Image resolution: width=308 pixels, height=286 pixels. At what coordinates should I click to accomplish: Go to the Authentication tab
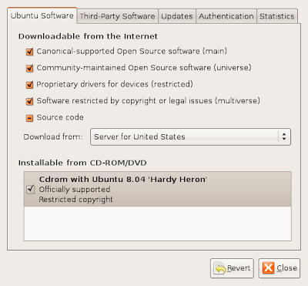[226, 16]
